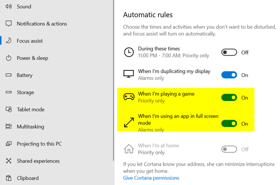Open the During these times rule
The width and height of the screenshot is (280, 185).
point(159,49)
